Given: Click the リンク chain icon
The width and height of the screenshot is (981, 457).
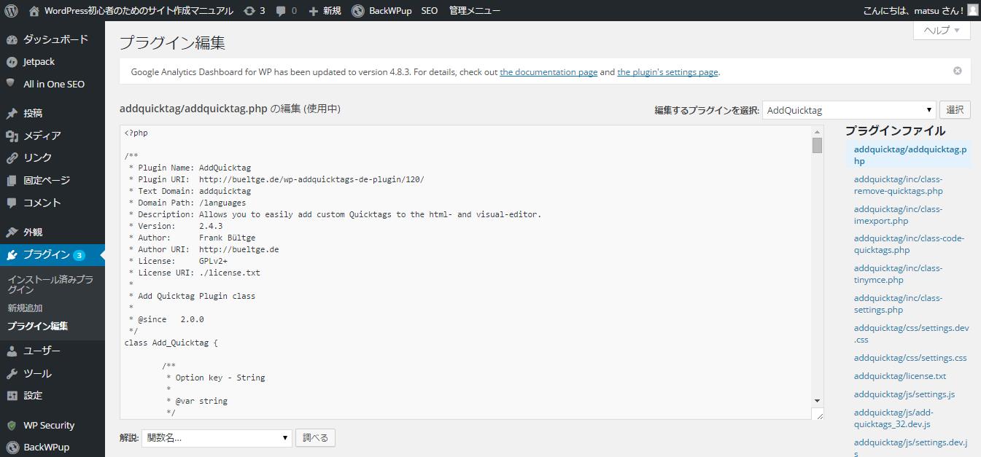Looking at the screenshot, I should coord(12,157).
